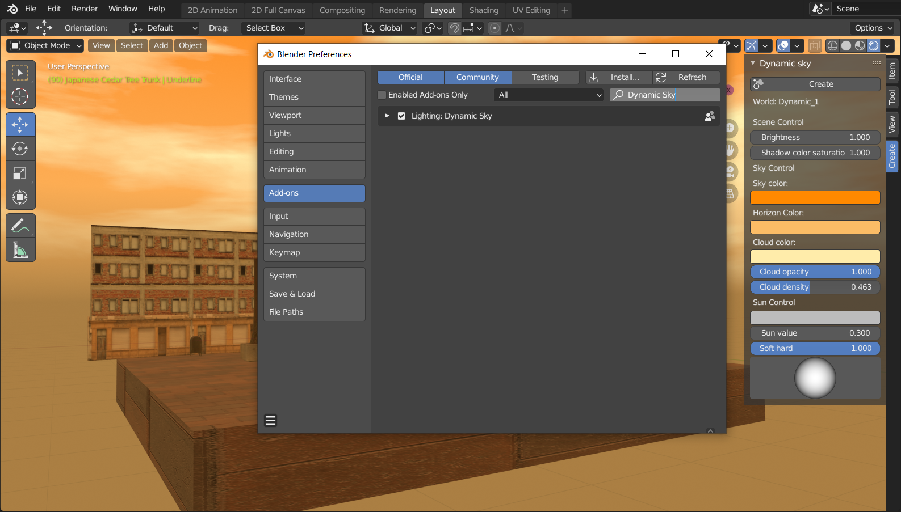Open the Render menu
Screen dimensions: 901x512
click(x=85, y=9)
